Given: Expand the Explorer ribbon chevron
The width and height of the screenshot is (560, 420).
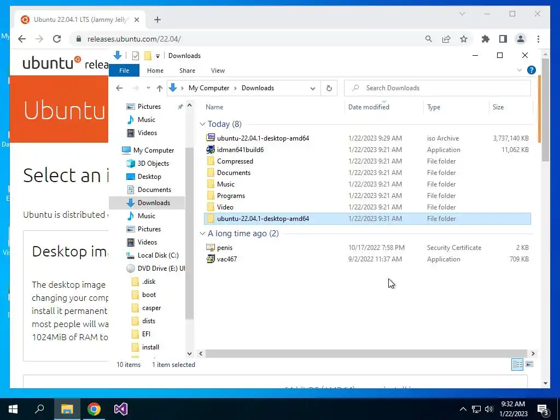Looking at the screenshot, I should [520, 71].
